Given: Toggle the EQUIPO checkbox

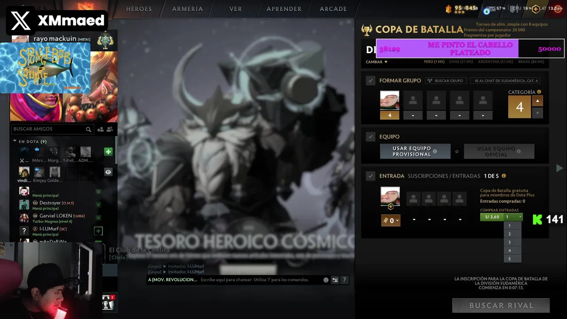Looking at the screenshot, I should pos(371,136).
